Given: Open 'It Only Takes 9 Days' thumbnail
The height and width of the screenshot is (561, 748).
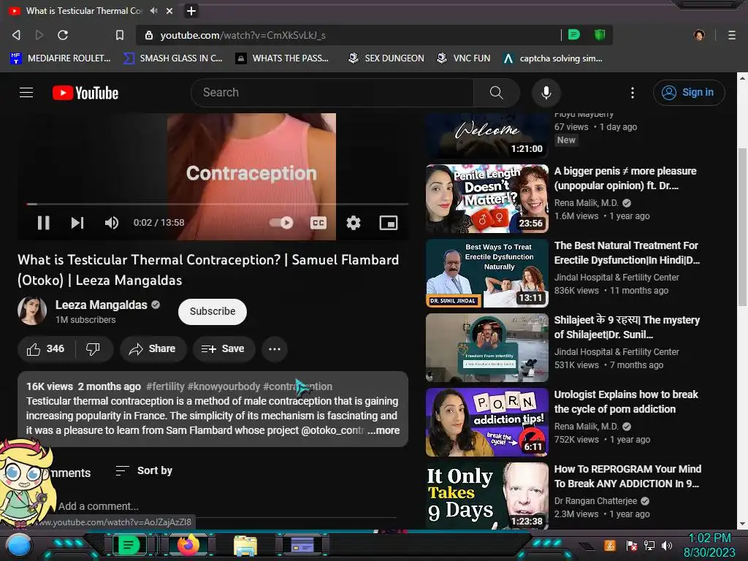Looking at the screenshot, I should click(487, 496).
